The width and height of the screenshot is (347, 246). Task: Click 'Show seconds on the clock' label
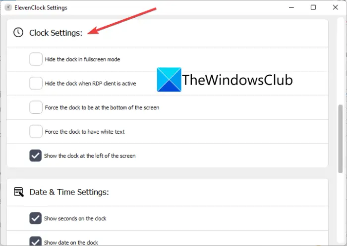75,219
